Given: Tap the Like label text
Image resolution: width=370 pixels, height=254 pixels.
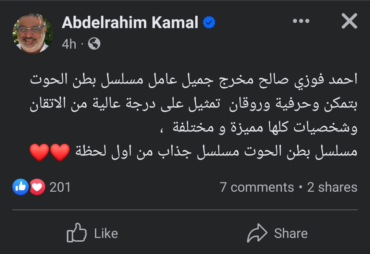Looking at the screenshot, I should tap(106, 233).
